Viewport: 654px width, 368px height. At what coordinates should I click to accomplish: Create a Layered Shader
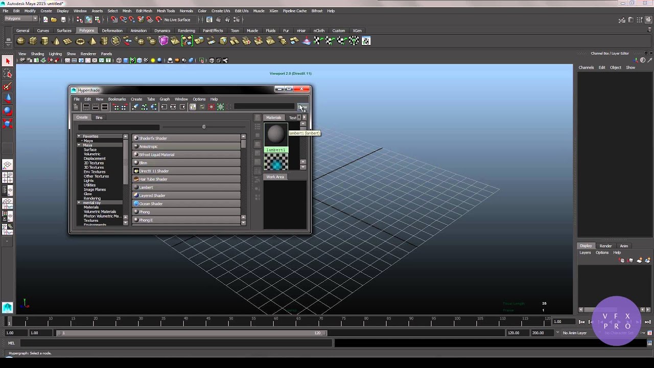[x=186, y=195]
